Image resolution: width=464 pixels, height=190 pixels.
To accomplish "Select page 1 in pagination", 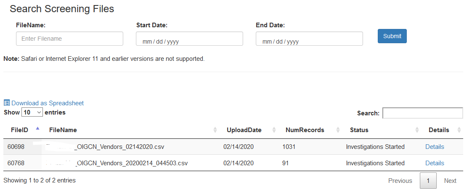I will click(428, 181).
